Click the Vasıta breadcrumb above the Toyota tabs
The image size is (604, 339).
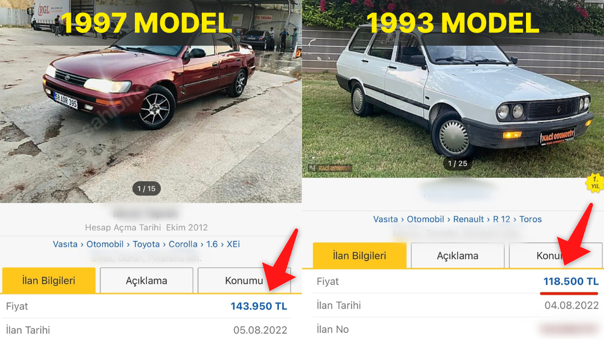[65, 244]
